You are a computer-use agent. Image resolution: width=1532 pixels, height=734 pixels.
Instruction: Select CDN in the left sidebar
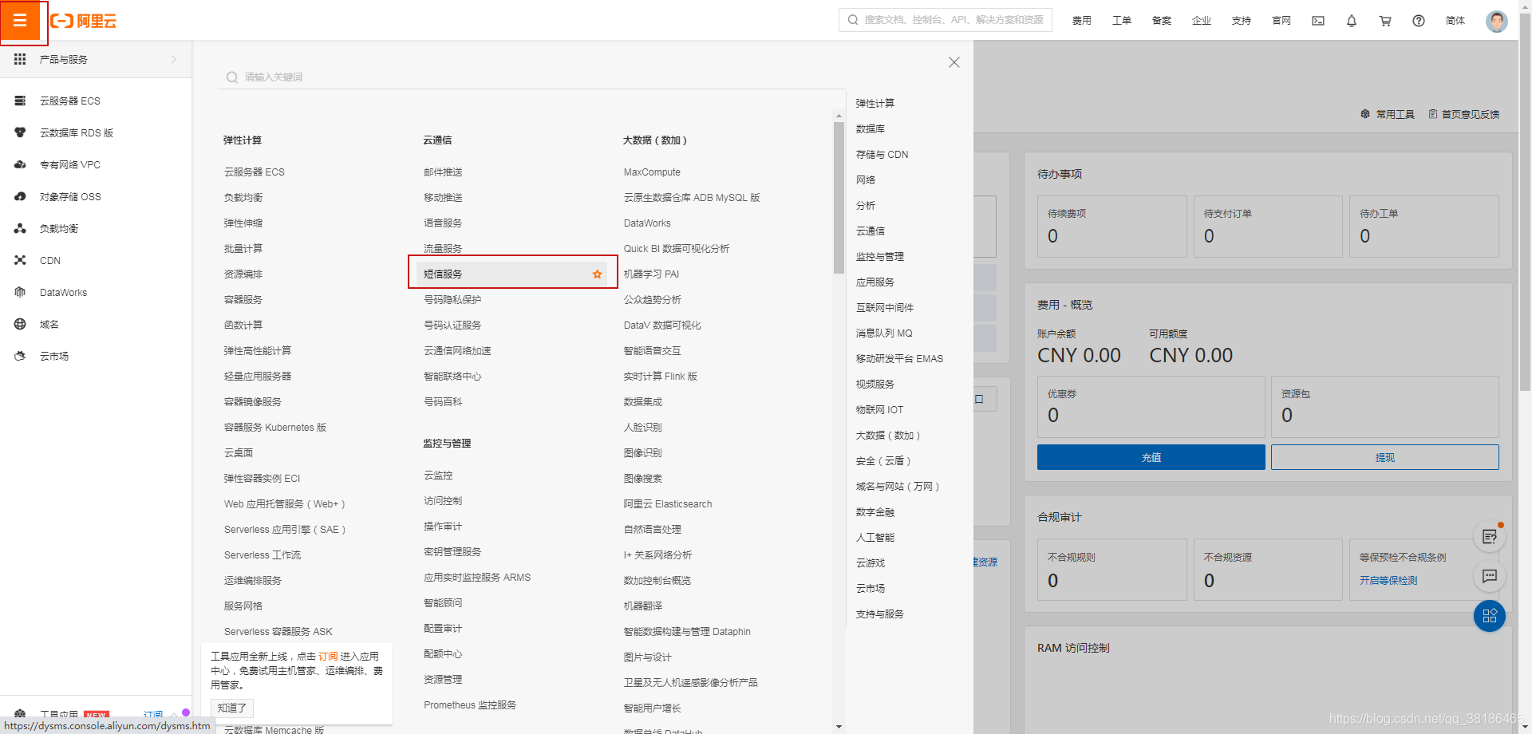tap(49, 260)
